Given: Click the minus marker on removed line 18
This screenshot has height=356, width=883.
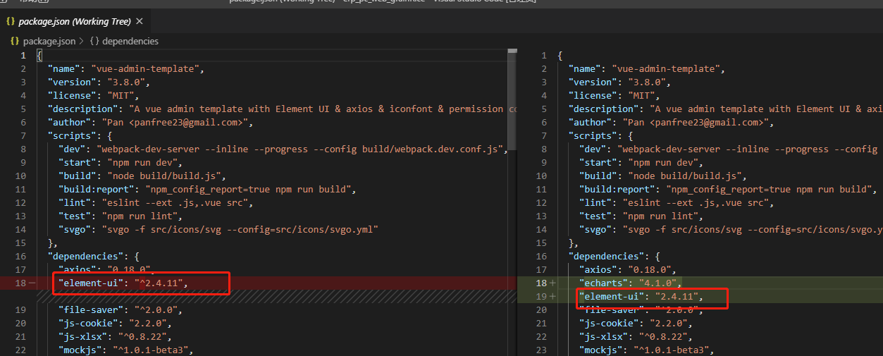Looking at the screenshot, I should pos(32,283).
